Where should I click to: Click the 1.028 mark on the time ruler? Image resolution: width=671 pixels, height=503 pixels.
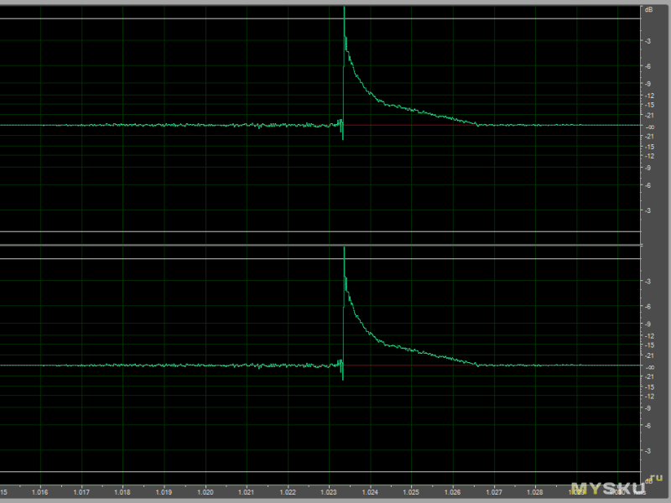click(x=535, y=492)
